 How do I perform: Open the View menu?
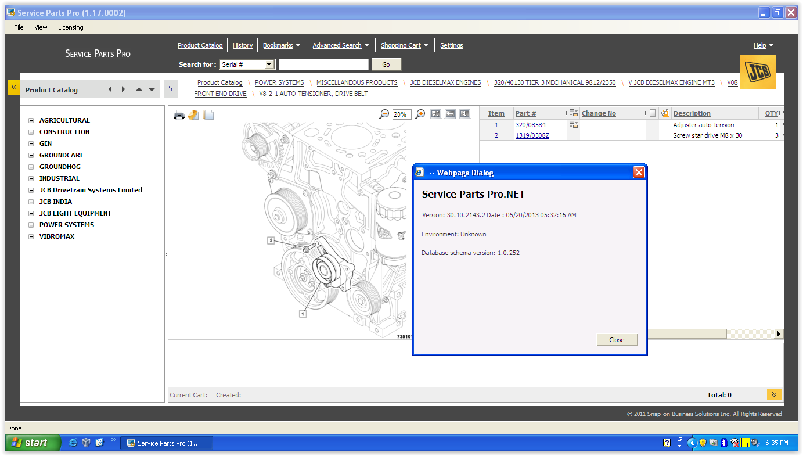[41, 27]
